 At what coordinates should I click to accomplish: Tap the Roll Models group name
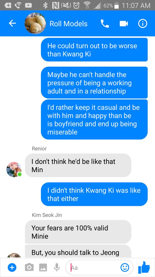(x=68, y=24)
